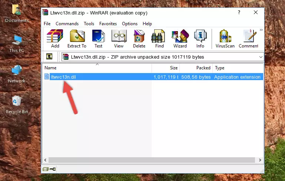Expand hidden toolbar buttons chevron

tap(261, 30)
